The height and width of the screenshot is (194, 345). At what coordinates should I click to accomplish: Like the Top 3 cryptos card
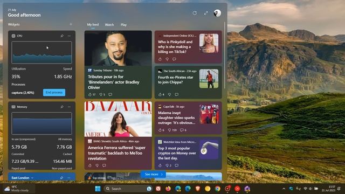160,165
